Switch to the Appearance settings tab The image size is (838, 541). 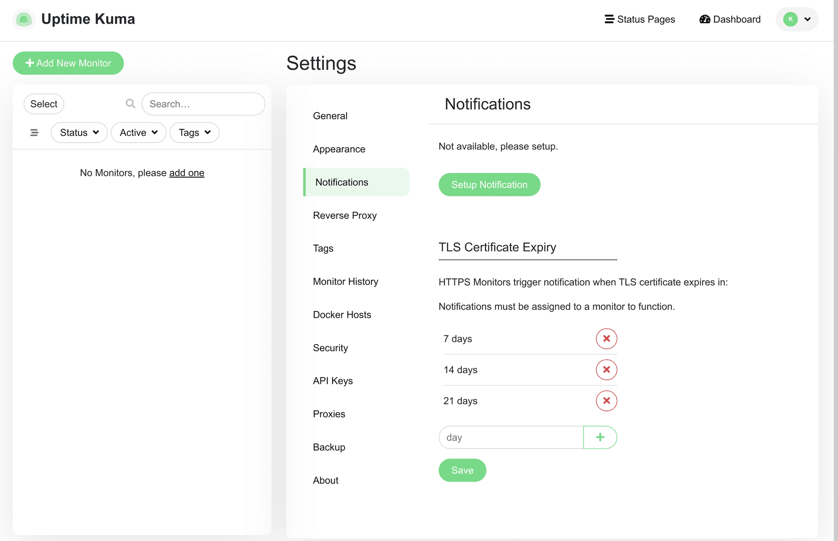(339, 149)
